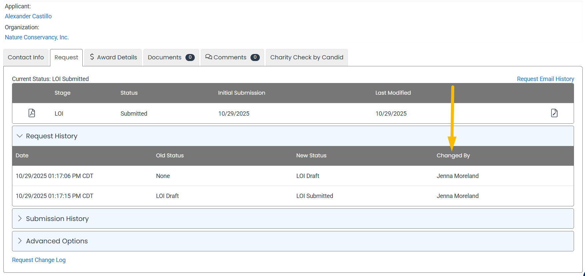Click the edit LOI document icon
This screenshot has width=585, height=276.
click(554, 113)
